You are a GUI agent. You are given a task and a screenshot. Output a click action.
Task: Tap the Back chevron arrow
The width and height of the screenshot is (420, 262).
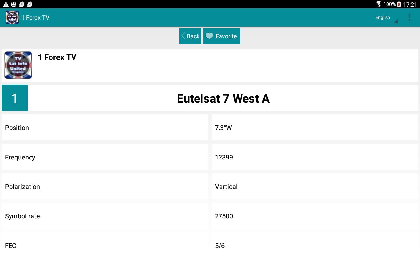(183, 36)
